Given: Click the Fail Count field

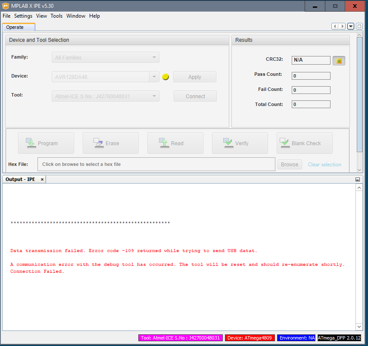Looking at the screenshot, I should click(311, 90).
